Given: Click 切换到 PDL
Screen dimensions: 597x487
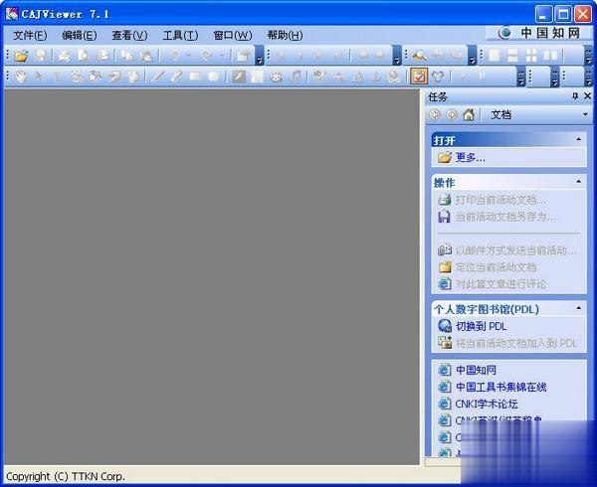Looking at the screenshot, I should [482, 326].
